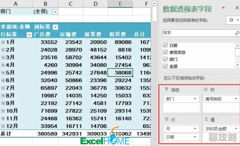Select the 广告费 column heading cell
240x146 pixels.
[45, 35]
